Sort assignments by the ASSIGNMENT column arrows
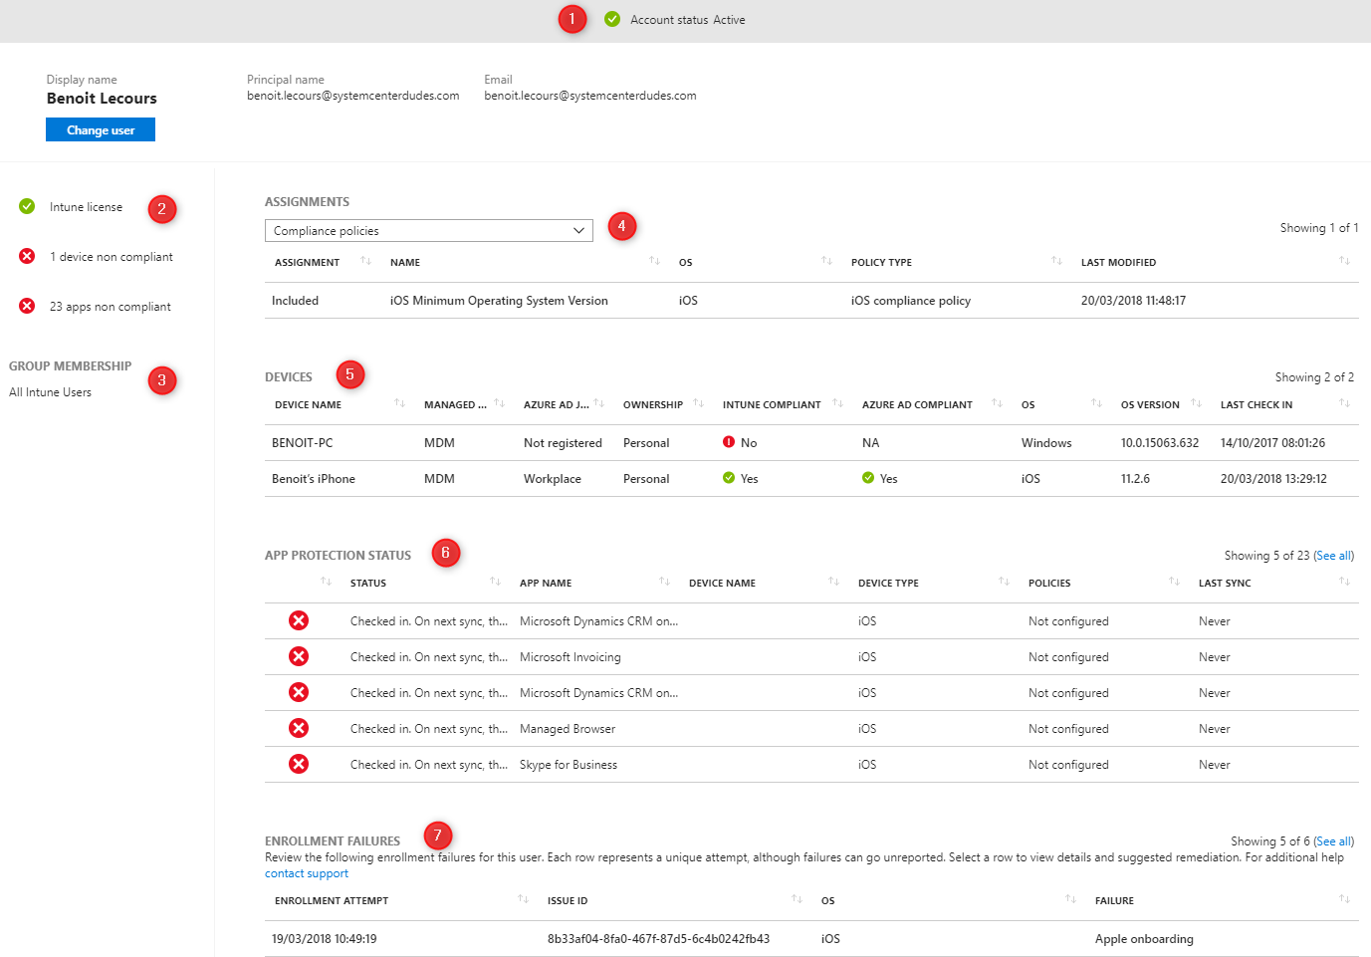Viewport: 1371px width, 957px height. tap(365, 261)
